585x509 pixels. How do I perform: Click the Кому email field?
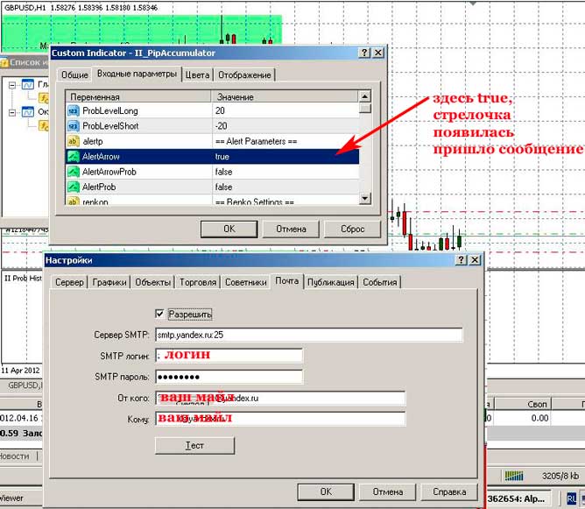pyautogui.click(x=280, y=419)
